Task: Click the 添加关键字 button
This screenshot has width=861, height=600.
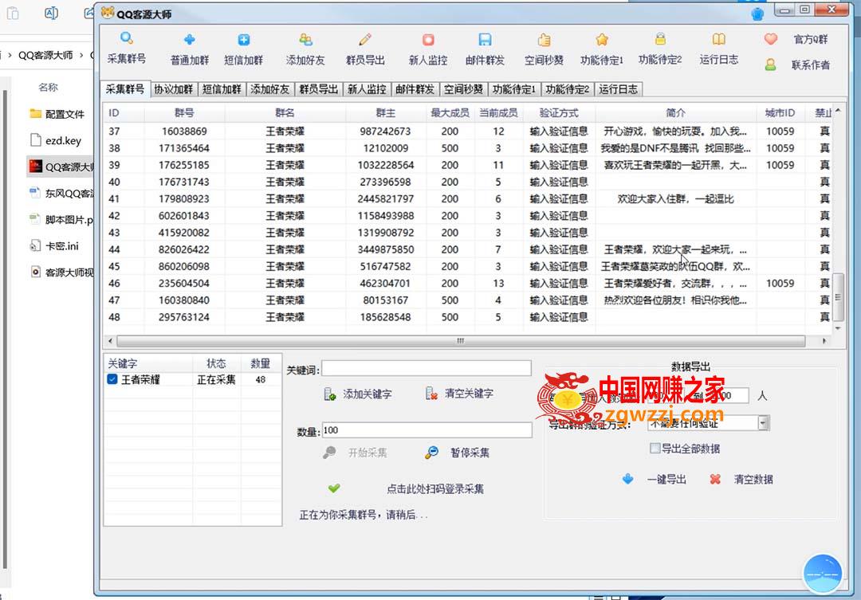Action: [358, 394]
